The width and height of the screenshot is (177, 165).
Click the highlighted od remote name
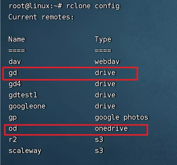click(x=13, y=129)
